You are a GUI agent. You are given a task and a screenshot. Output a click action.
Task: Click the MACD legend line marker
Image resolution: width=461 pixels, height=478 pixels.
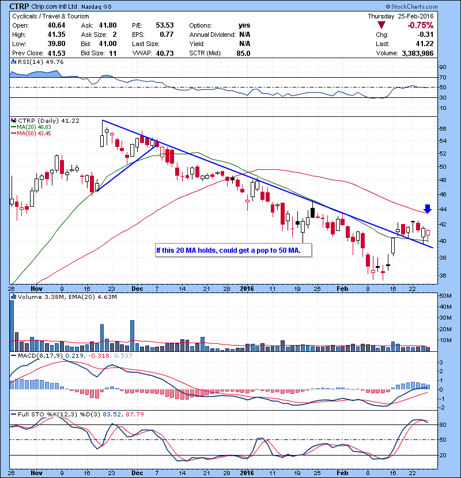[x=13, y=355]
